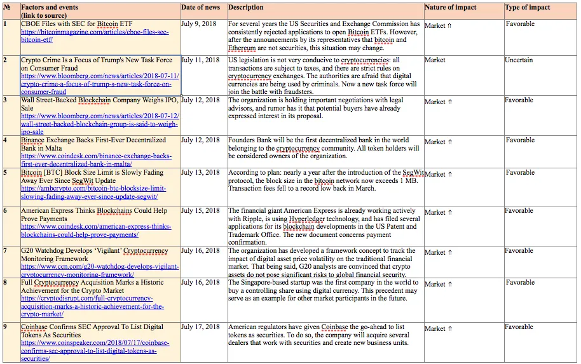Screen dimensions: 581x364
Task: Click the date 'July 9, 2018'
Action: pos(199,24)
